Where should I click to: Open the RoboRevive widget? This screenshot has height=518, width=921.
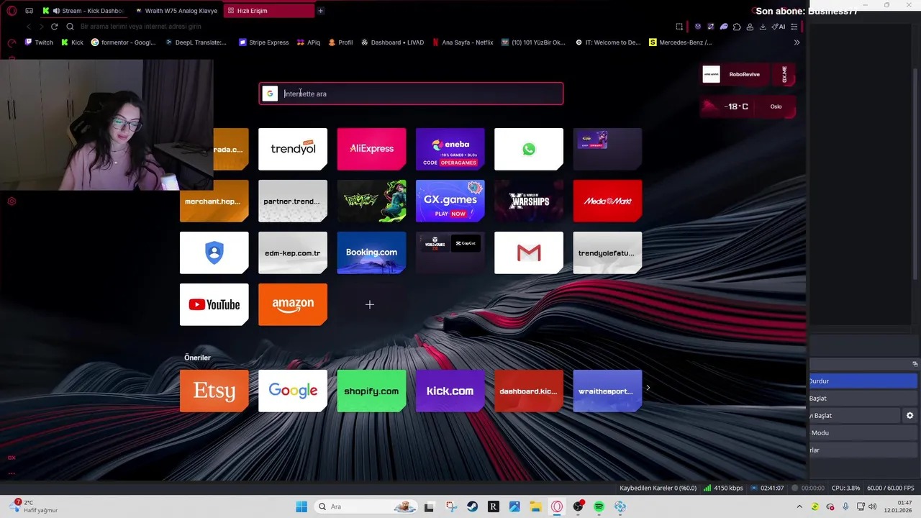click(x=735, y=74)
